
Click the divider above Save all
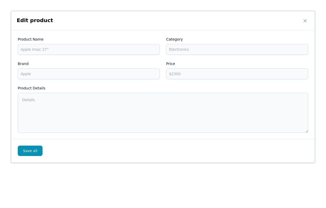[x=163, y=139]
